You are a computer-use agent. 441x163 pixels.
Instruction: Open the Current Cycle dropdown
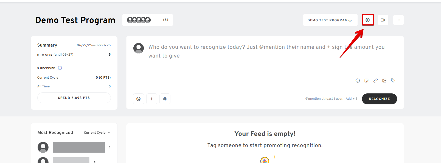(97, 133)
